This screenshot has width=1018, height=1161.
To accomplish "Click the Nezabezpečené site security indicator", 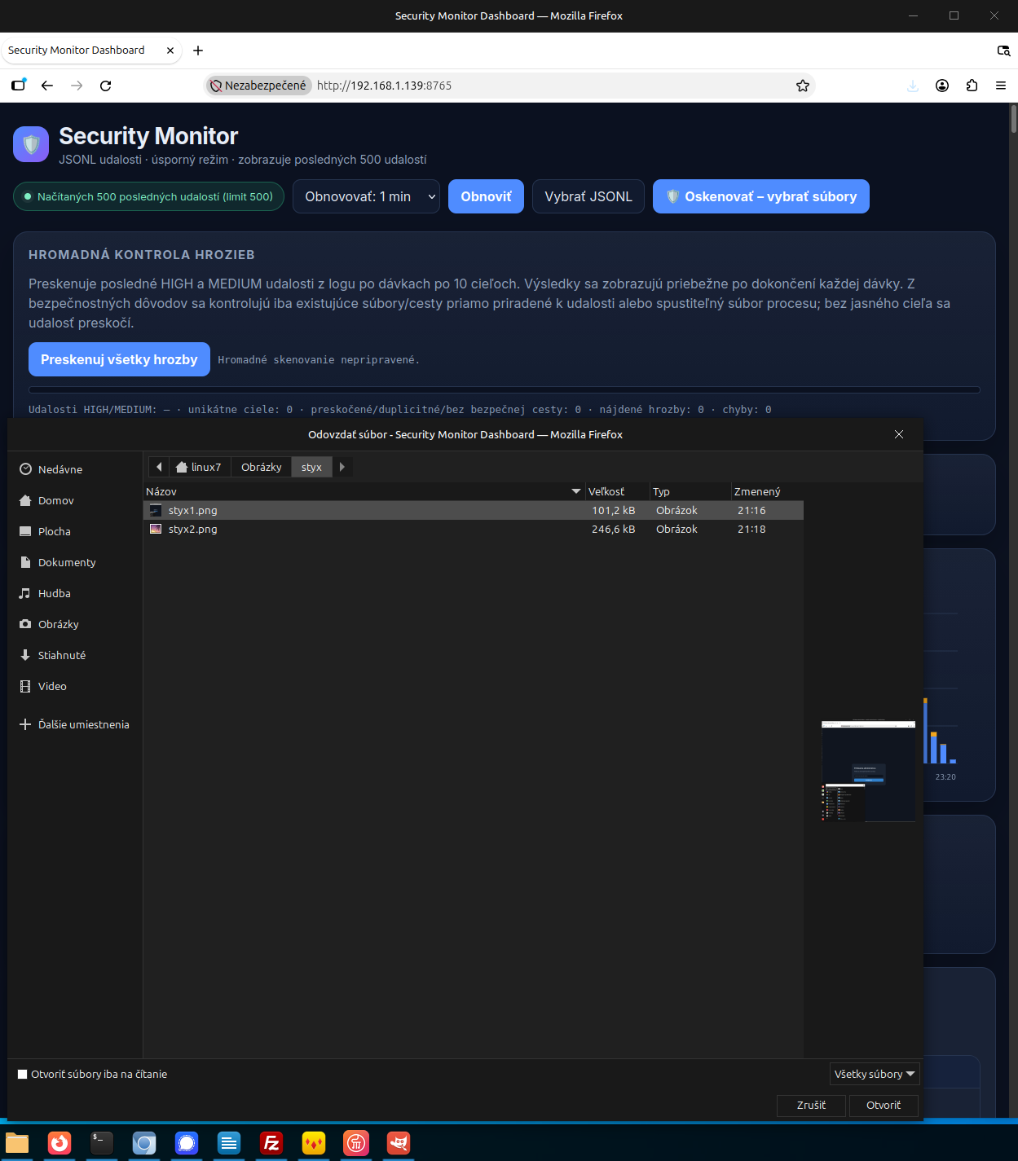I will pyautogui.click(x=258, y=86).
